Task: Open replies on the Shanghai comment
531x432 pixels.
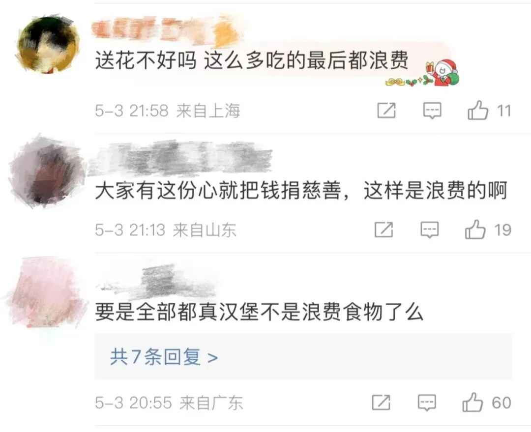Action: (433, 111)
